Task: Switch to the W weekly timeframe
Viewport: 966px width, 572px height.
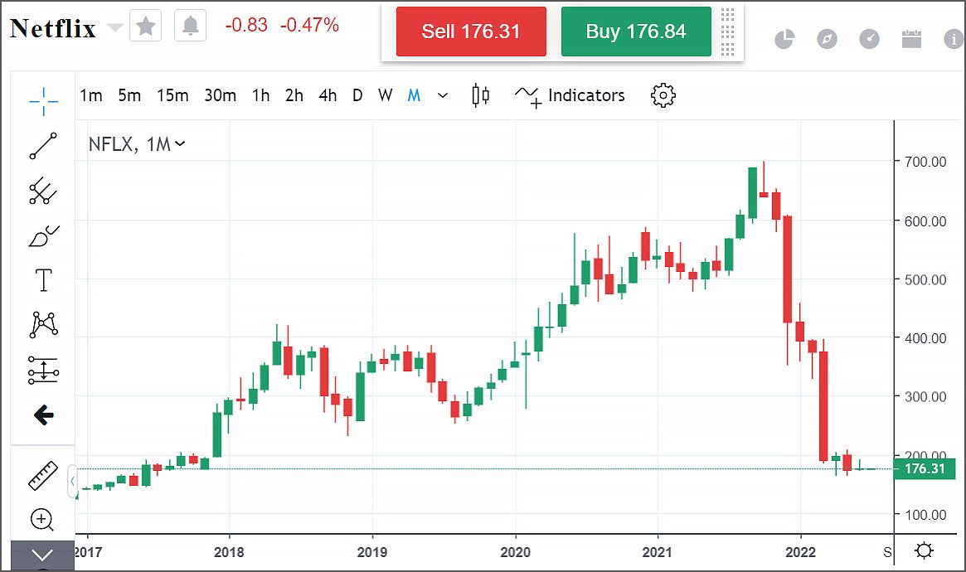Action: point(385,95)
